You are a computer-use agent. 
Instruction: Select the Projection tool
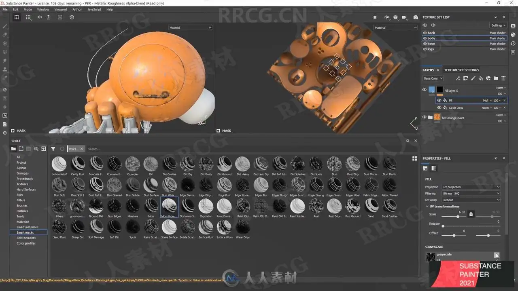click(5, 44)
